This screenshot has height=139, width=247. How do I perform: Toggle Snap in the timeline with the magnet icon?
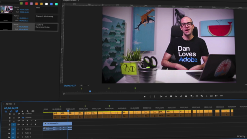(11, 112)
